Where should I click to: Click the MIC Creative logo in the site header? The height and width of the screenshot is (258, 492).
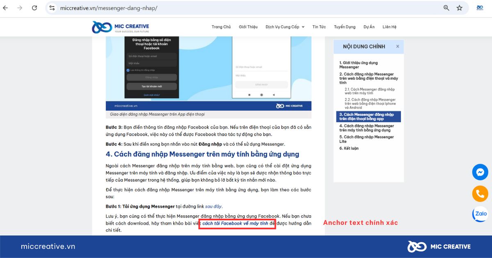(121, 27)
